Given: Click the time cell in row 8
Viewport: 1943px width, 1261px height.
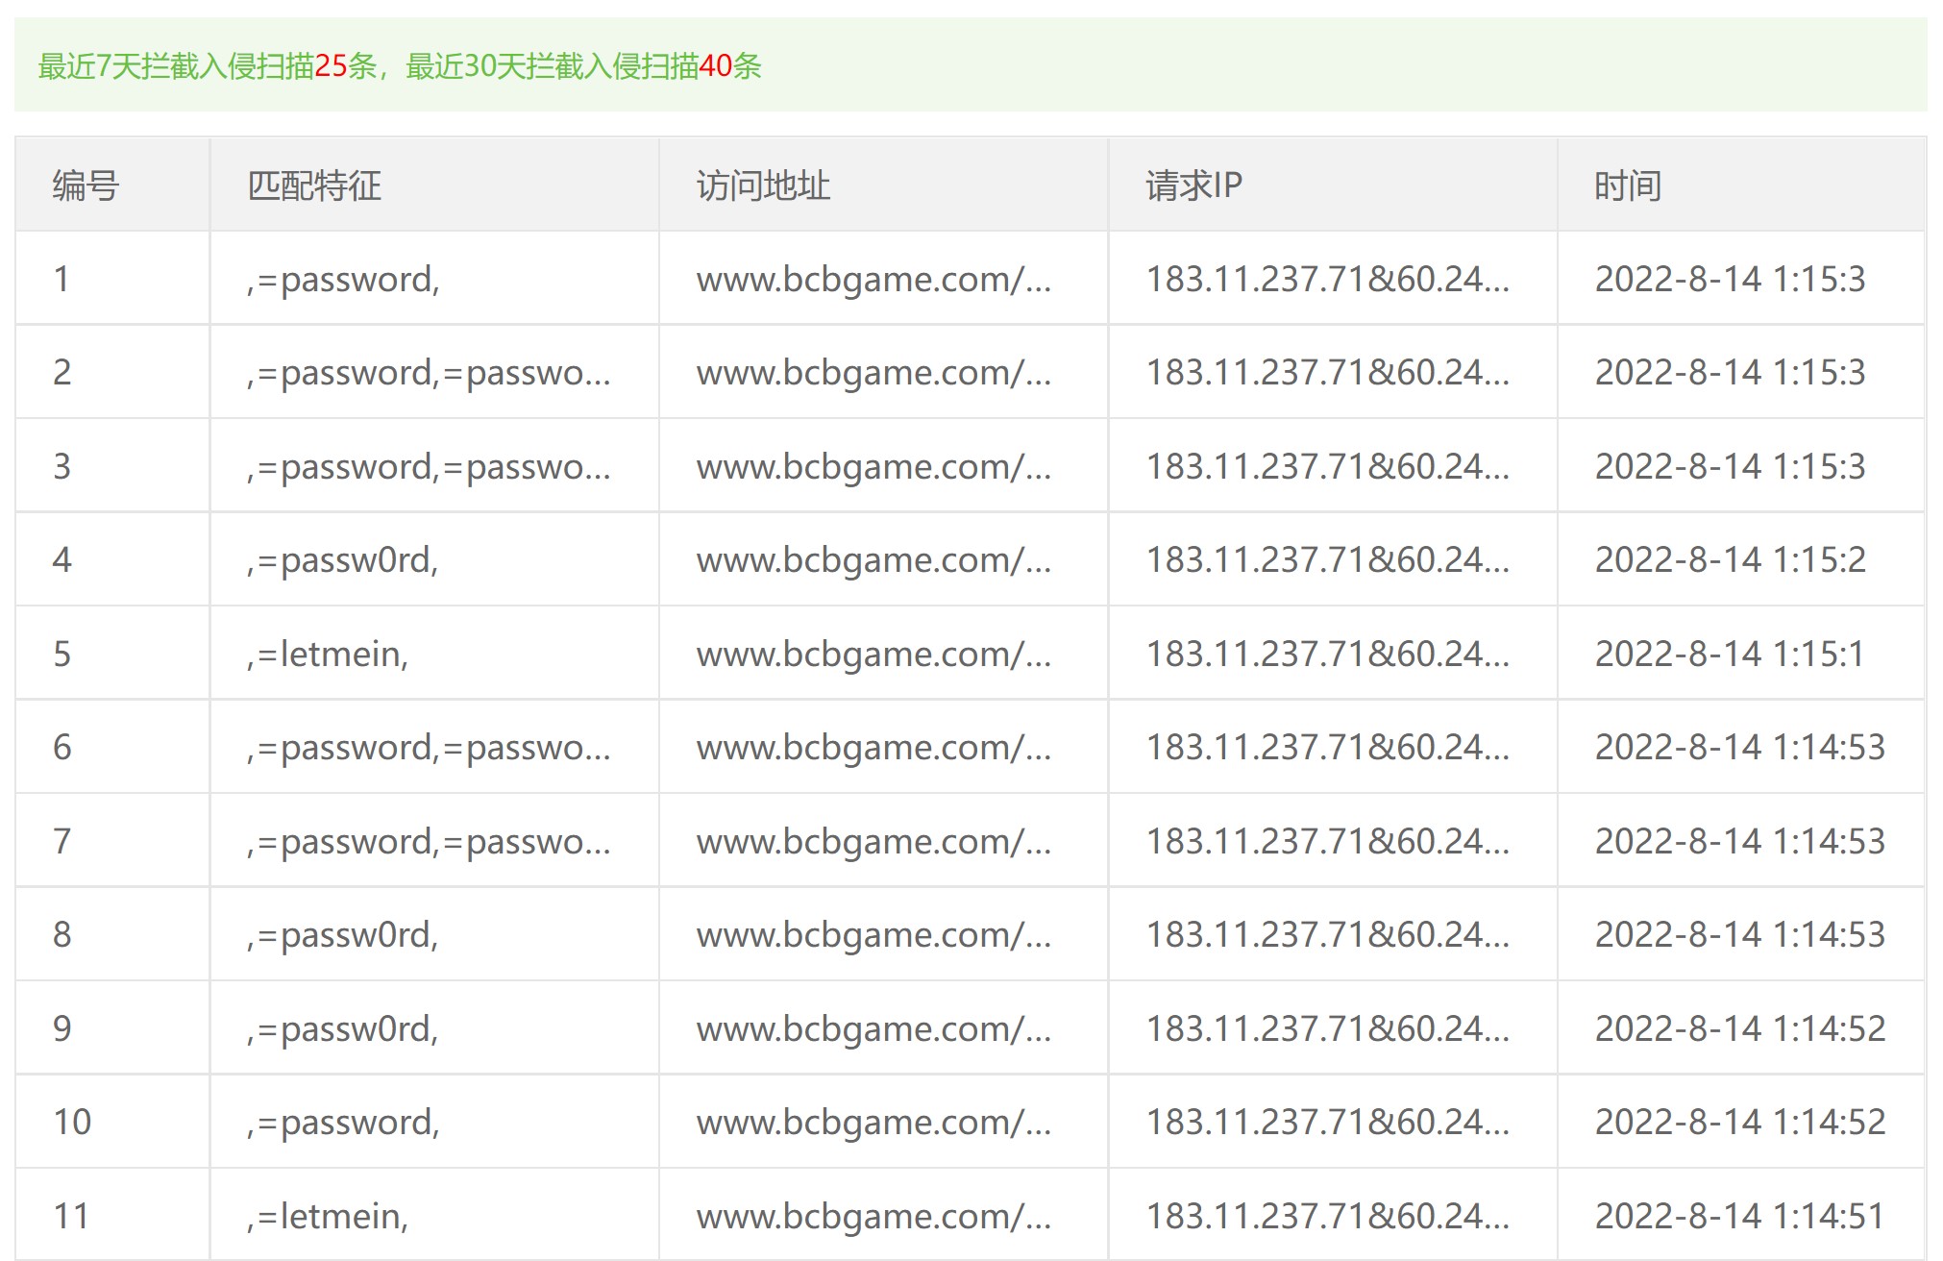Looking at the screenshot, I should 1740,935.
